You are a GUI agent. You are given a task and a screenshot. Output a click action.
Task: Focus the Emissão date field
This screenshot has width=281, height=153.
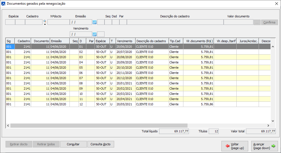[81, 22]
